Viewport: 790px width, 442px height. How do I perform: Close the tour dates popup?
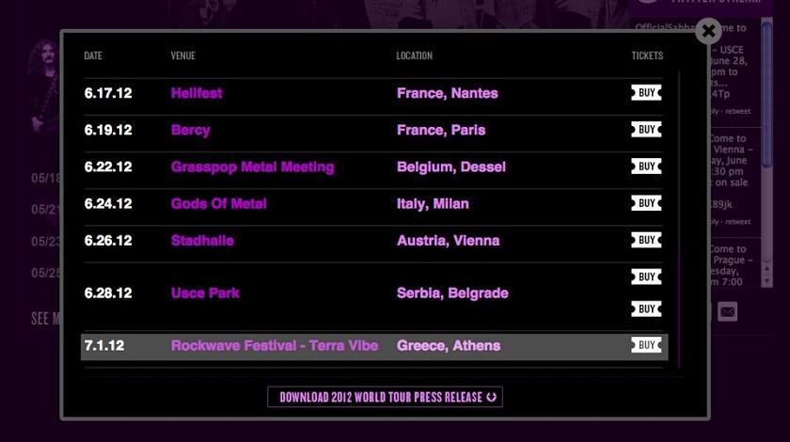[x=708, y=32]
